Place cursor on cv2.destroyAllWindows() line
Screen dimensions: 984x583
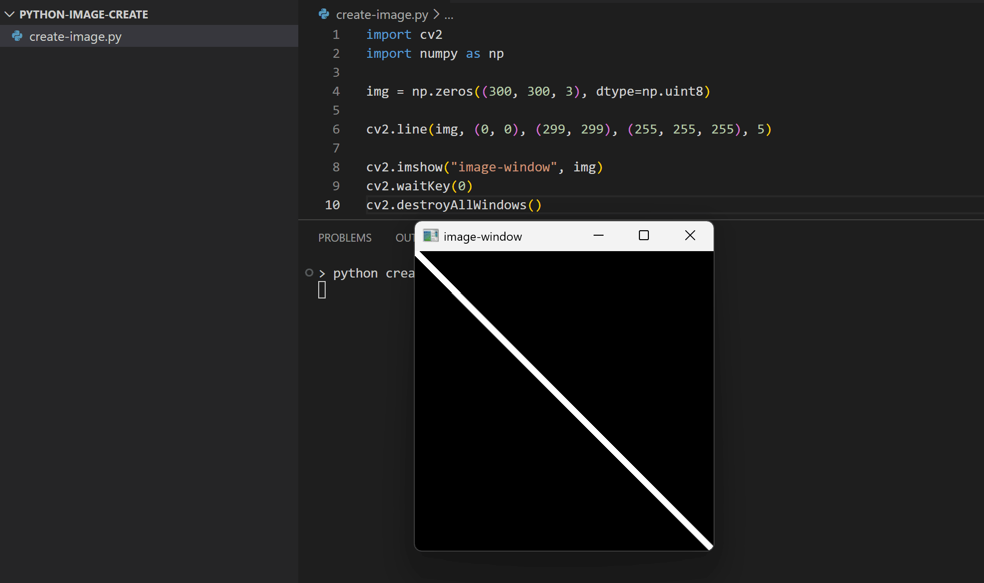point(453,205)
